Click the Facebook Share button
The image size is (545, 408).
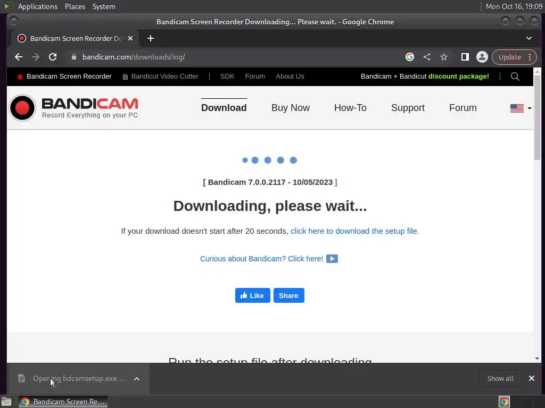(x=289, y=295)
